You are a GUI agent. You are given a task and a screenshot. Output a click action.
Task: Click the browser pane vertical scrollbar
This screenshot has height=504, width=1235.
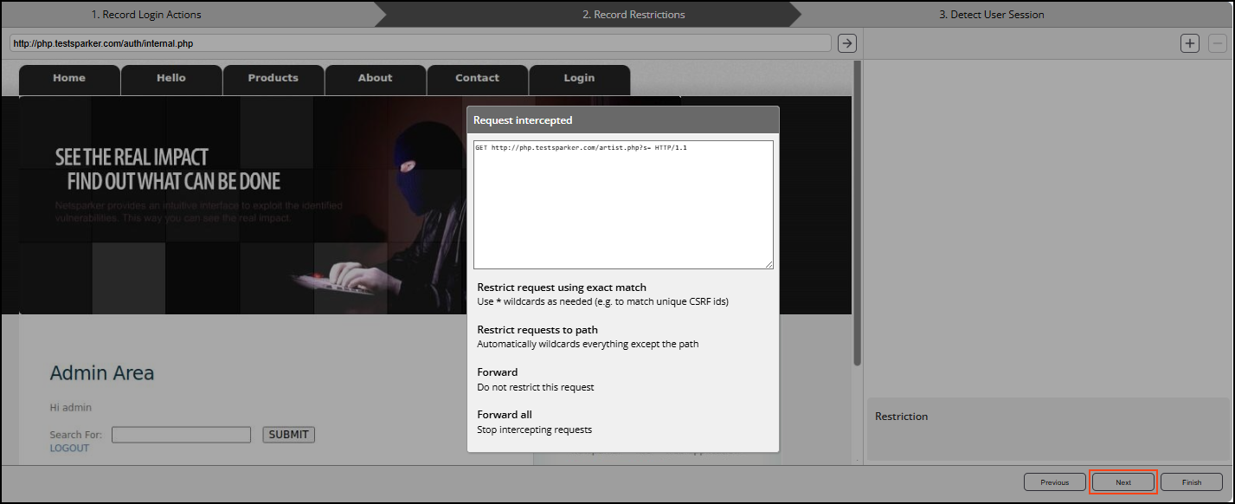pyautogui.click(x=857, y=216)
